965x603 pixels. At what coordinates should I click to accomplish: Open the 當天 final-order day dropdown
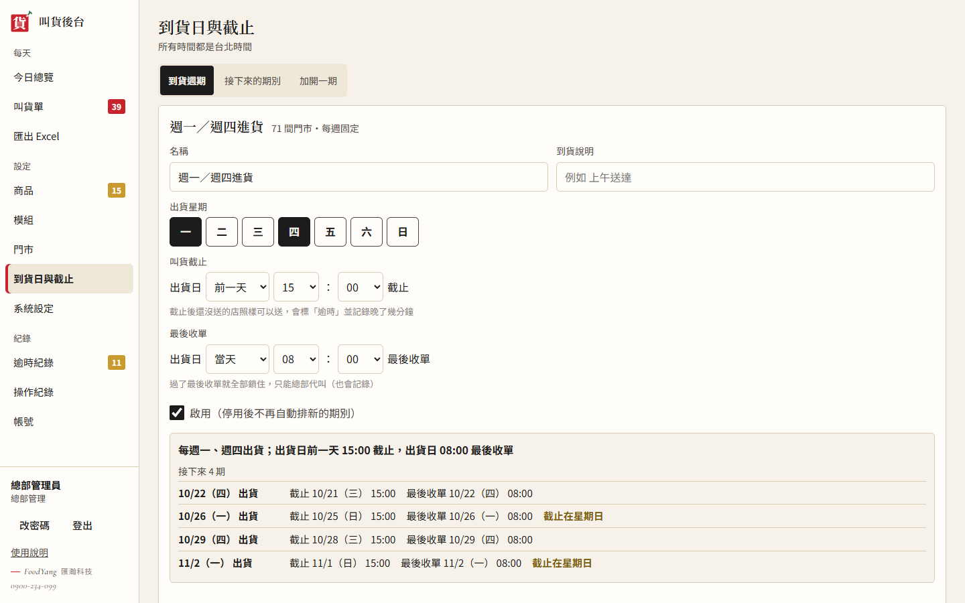pos(237,359)
